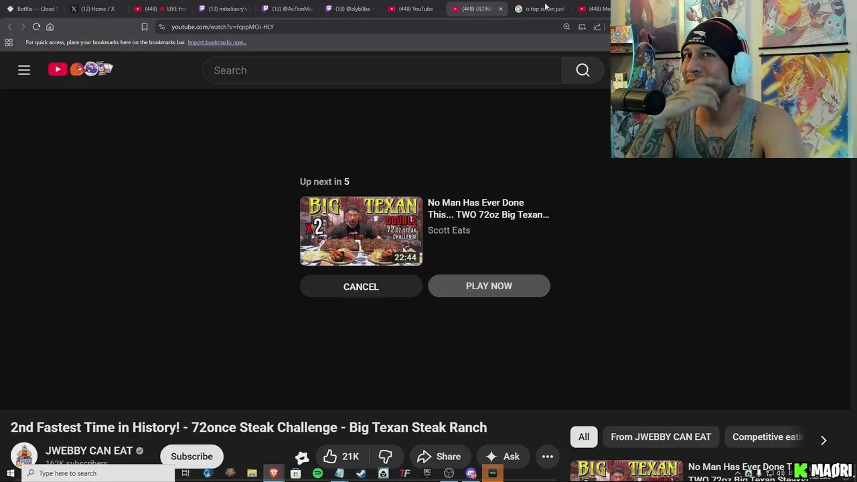Screen dimensions: 857x482
Task: Open Scott Eats channel name
Action: pyautogui.click(x=449, y=230)
